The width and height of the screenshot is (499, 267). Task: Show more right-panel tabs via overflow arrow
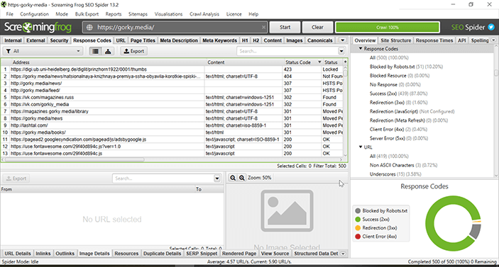493,40
